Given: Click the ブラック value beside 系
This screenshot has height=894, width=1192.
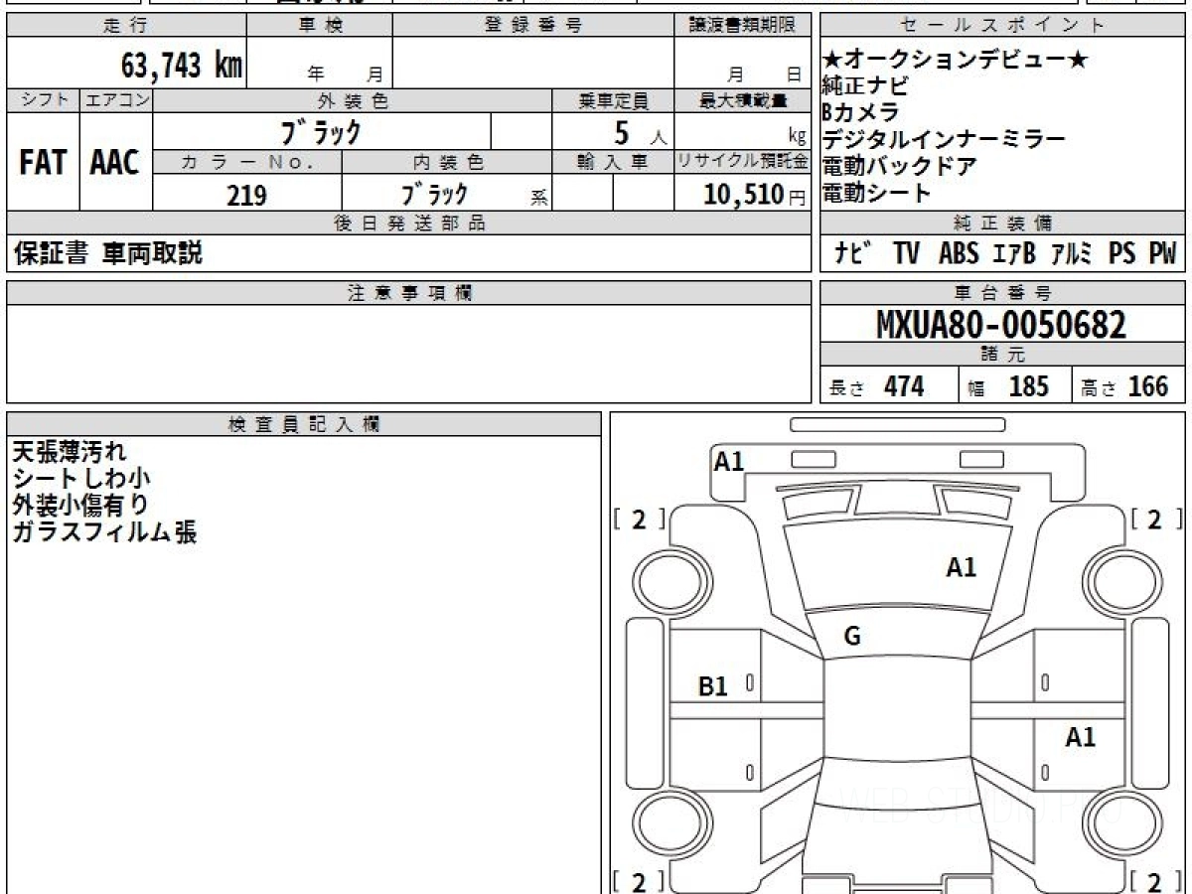Looking at the screenshot, I should click(x=433, y=194).
